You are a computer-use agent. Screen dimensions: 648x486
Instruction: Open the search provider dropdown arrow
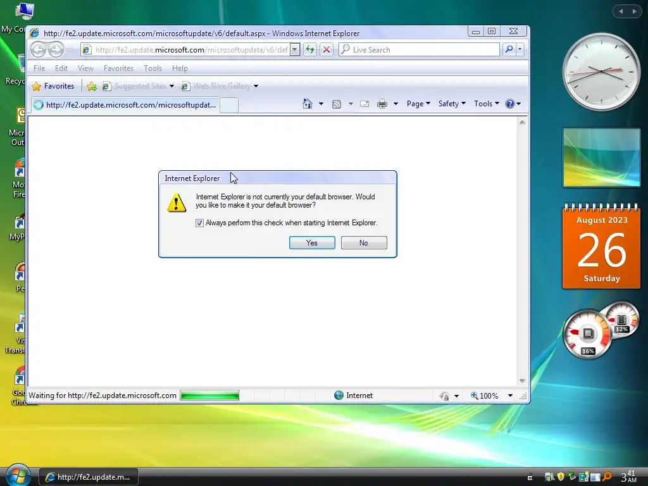pos(520,49)
